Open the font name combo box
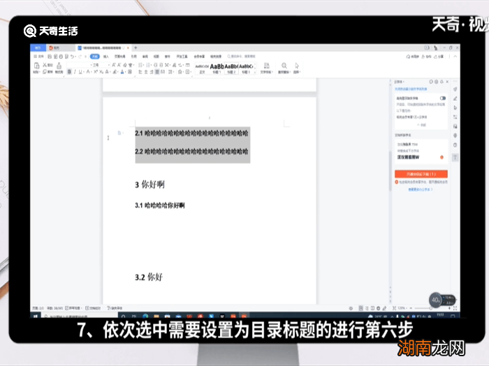The height and width of the screenshot is (366, 489). (x=79, y=65)
